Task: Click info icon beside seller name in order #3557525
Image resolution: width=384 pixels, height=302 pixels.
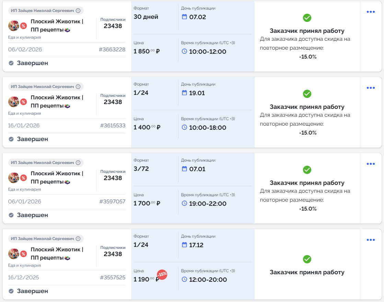Action: coord(78,239)
